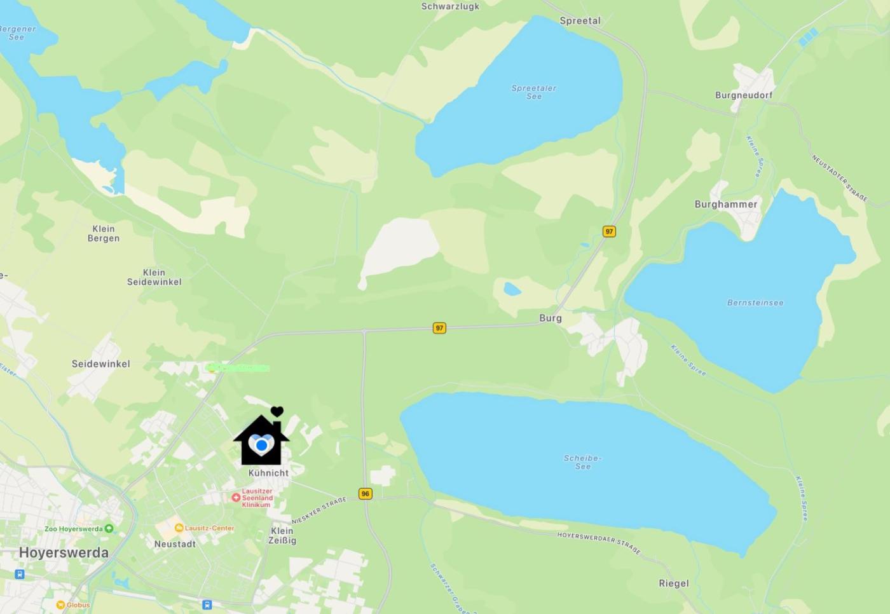Open the Lausitz-Center shopping marker
This screenshot has width=890, height=614.
tap(179, 528)
